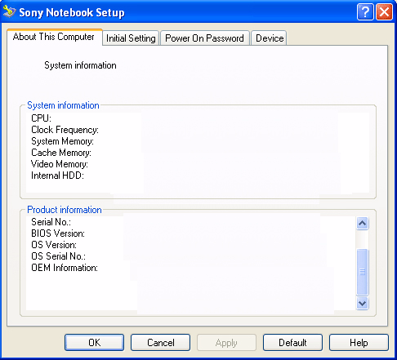
Task: Select the Clock Frequency: row
Action: (x=65, y=130)
